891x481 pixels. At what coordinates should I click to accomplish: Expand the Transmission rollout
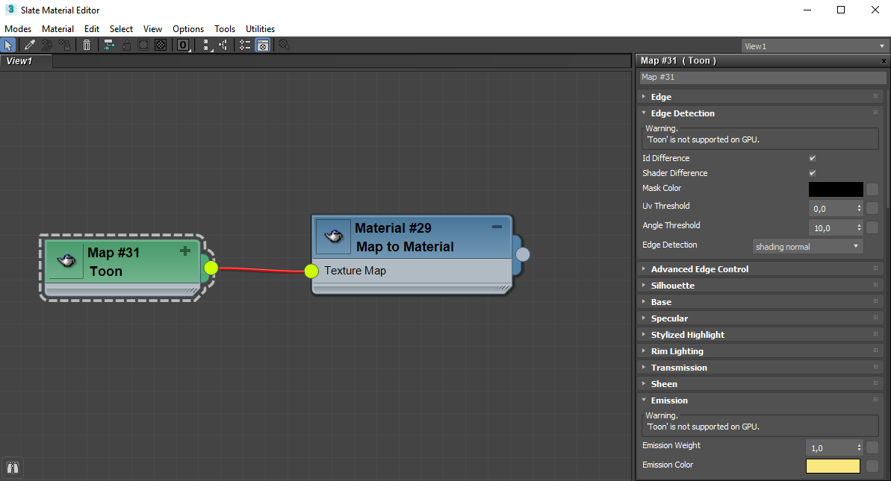[x=760, y=368]
